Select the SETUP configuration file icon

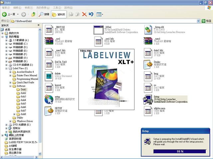[x=49, y=111]
